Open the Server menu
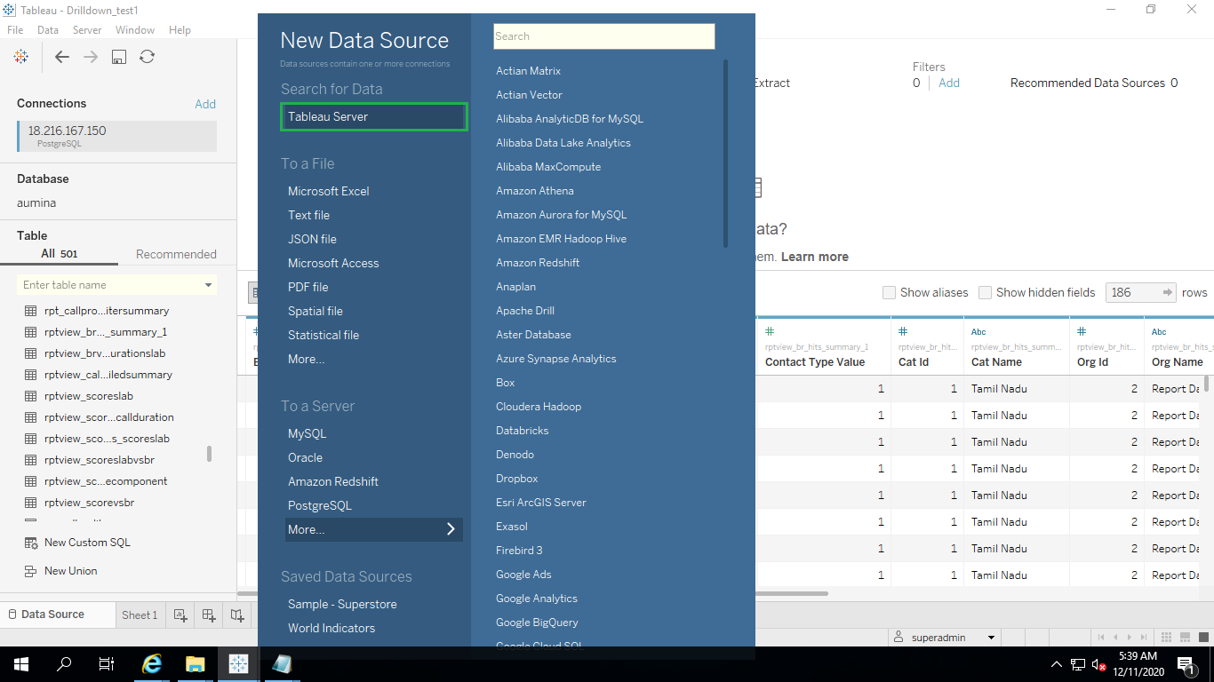 tap(87, 30)
